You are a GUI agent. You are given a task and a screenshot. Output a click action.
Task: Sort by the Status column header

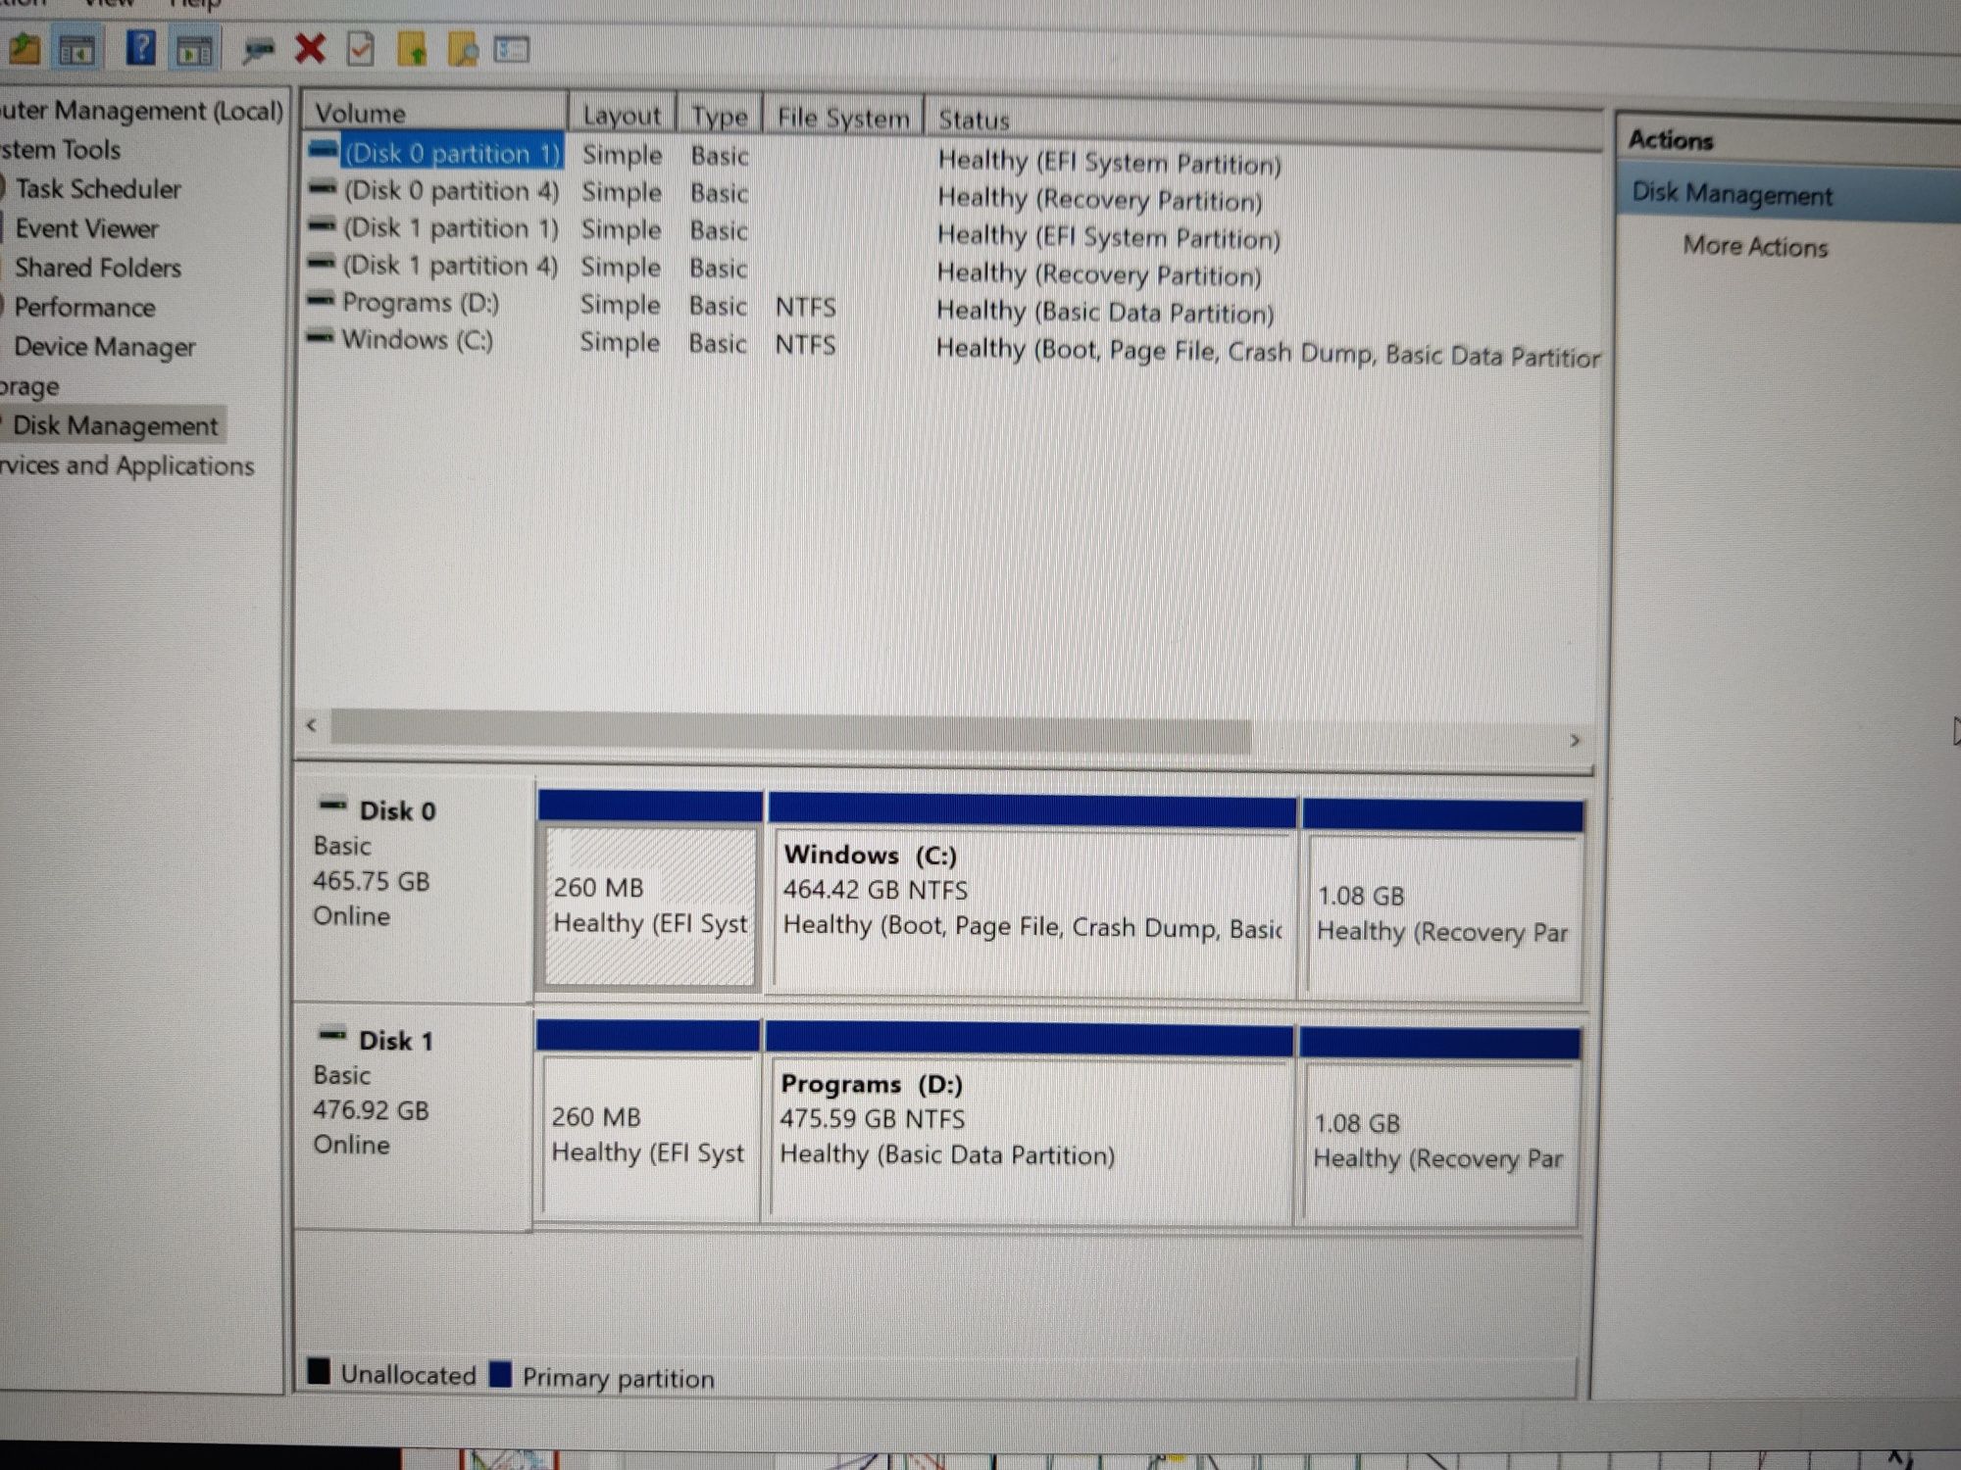pos(1263,123)
